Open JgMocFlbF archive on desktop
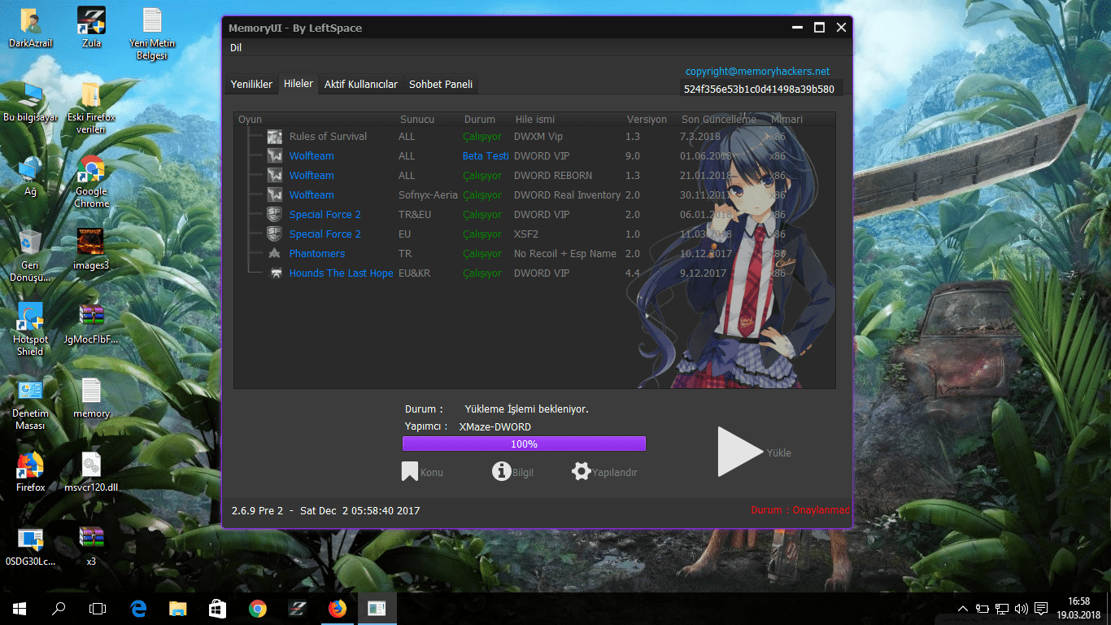Viewport: 1111px width, 625px height. [91, 324]
